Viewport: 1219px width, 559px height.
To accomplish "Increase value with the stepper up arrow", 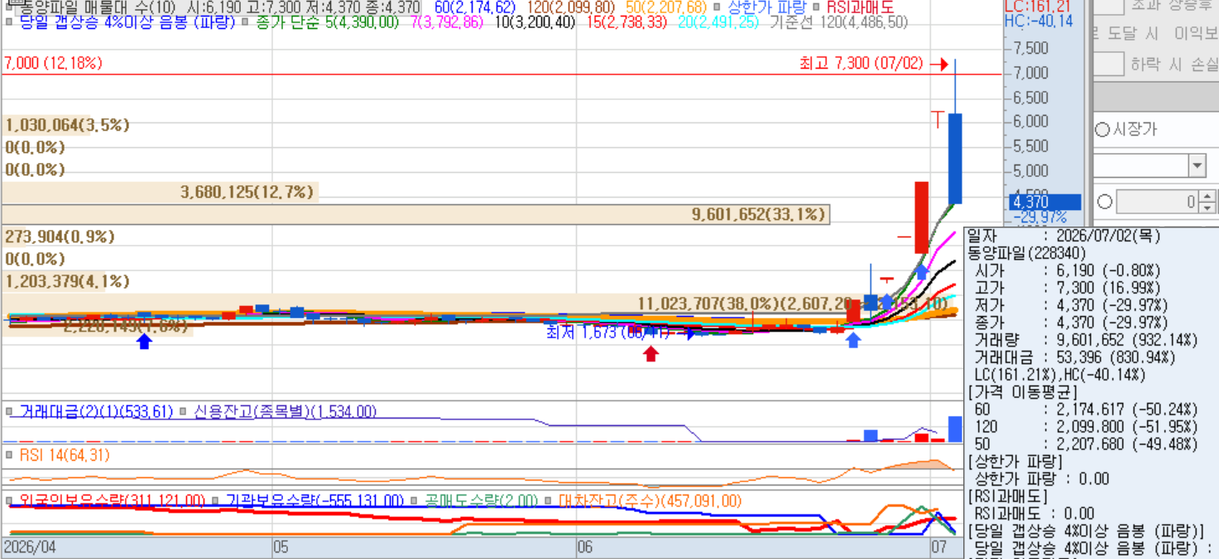I will click(1207, 196).
